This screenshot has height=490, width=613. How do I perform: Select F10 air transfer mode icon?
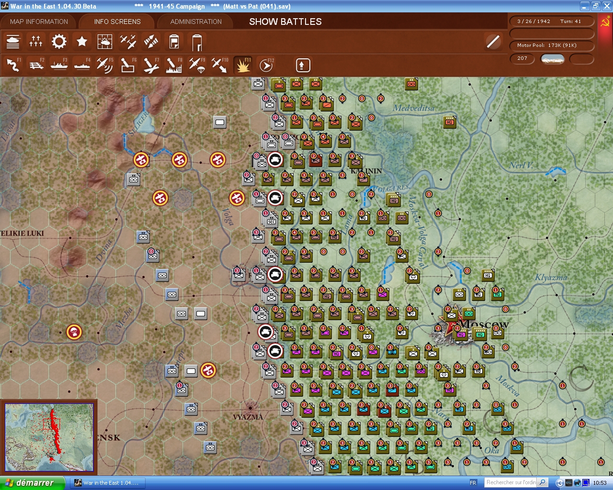220,65
